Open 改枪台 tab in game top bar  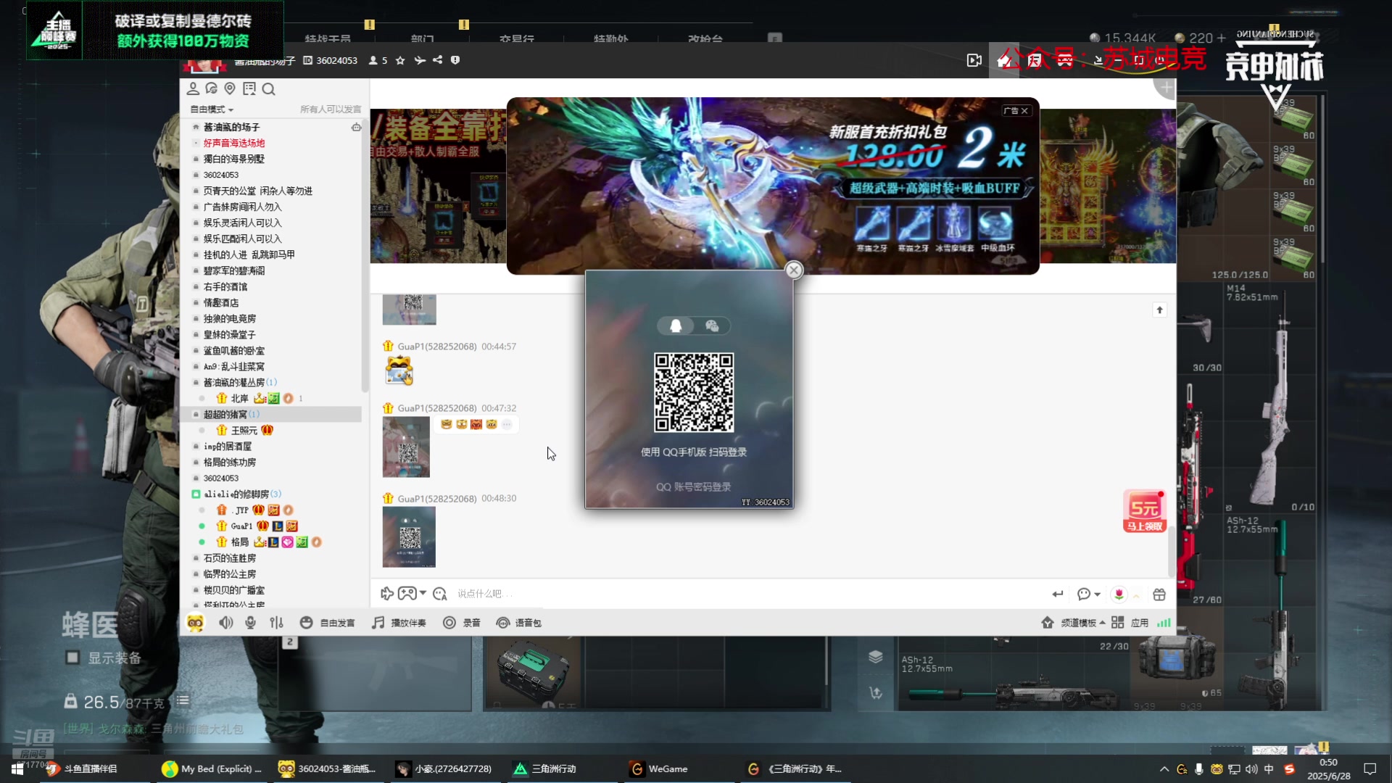click(x=705, y=38)
